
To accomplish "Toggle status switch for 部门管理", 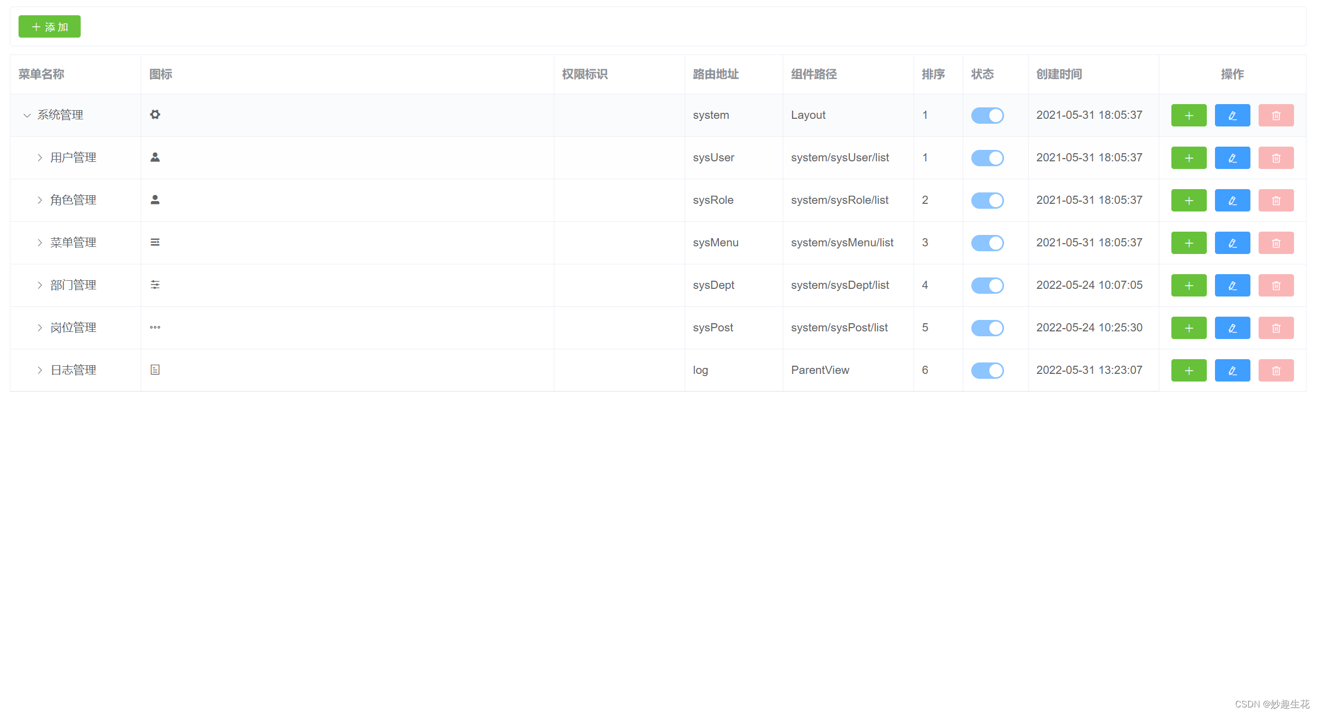I will (987, 286).
